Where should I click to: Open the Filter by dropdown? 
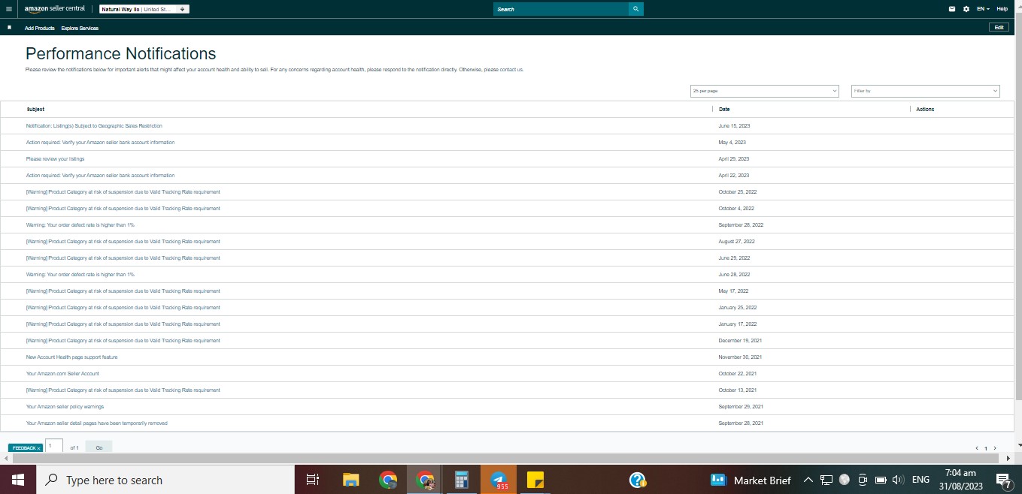[x=926, y=91]
